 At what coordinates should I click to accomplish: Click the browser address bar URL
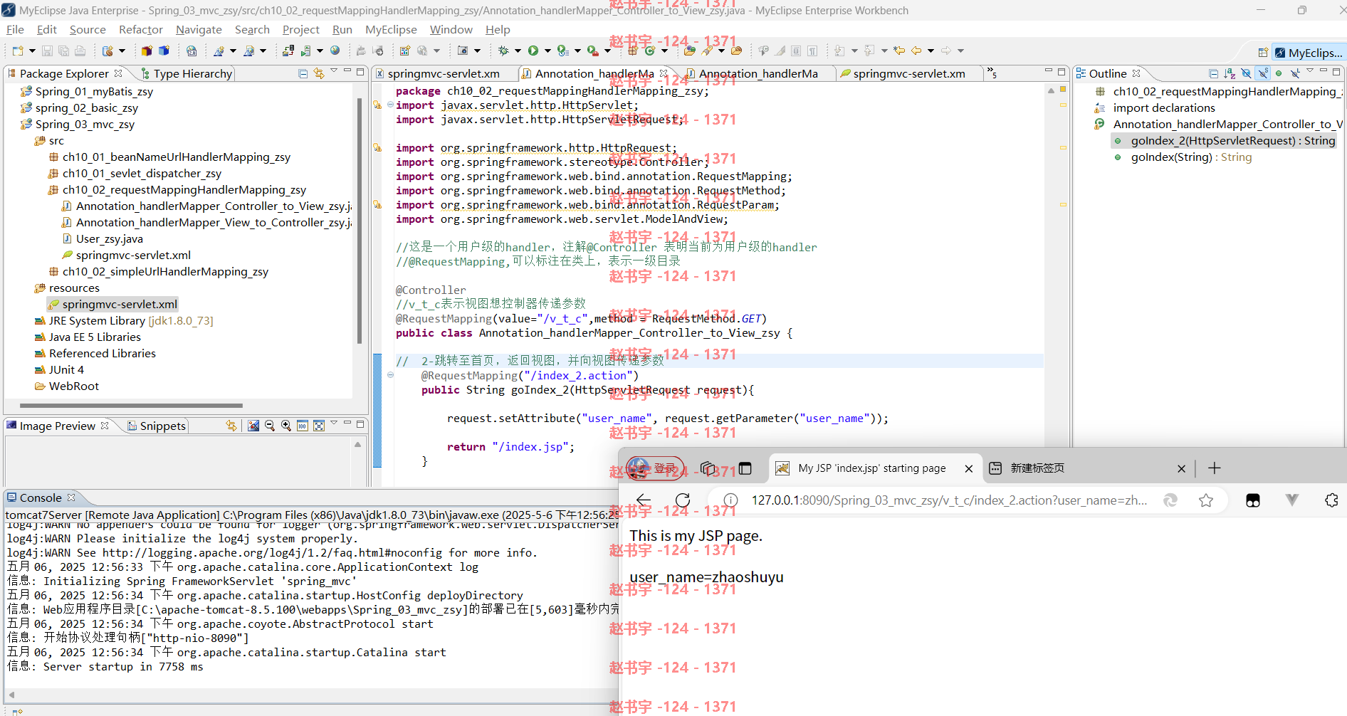point(949,500)
